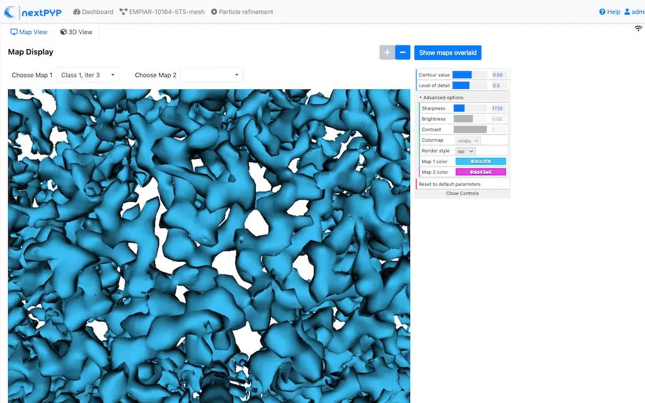Image resolution: width=645 pixels, height=403 pixels.
Task: Select the Map View tab
Action: pyautogui.click(x=28, y=32)
